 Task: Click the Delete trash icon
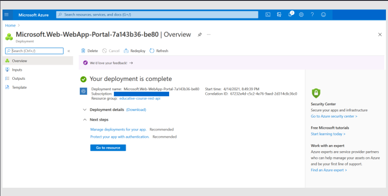[x=84, y=51]
